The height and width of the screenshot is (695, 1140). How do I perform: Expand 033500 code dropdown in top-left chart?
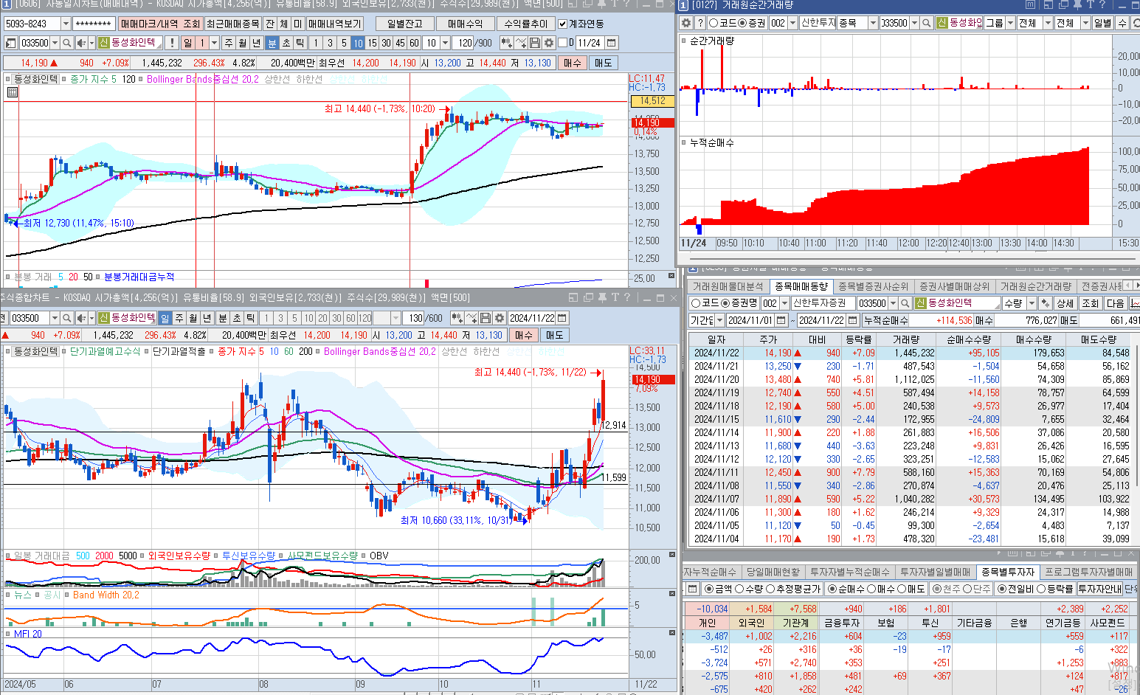pos(54,43)
